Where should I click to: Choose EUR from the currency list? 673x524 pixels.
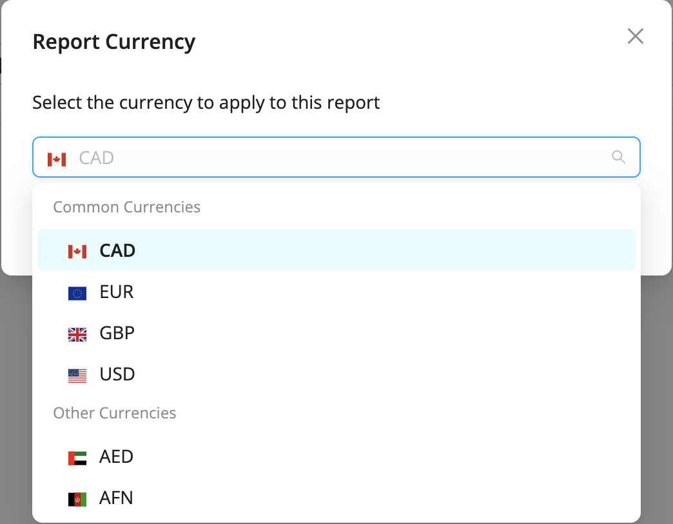tap(117, 292)
